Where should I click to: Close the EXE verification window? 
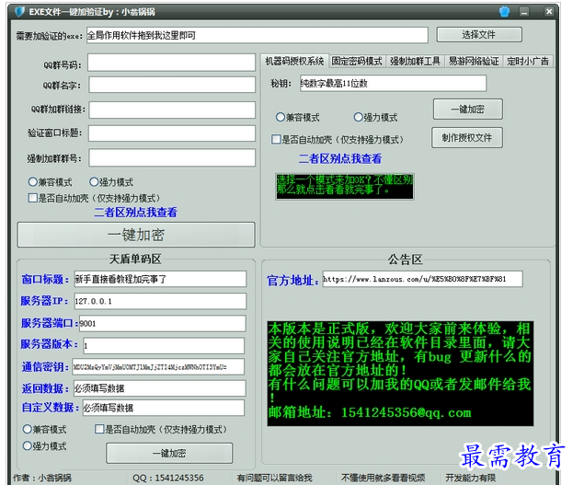(x=549, y=12)
